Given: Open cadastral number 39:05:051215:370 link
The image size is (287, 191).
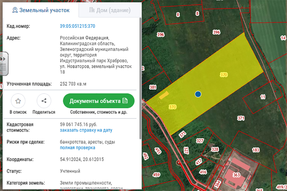Looking at the screenshot, I should (x=77, y=26).
